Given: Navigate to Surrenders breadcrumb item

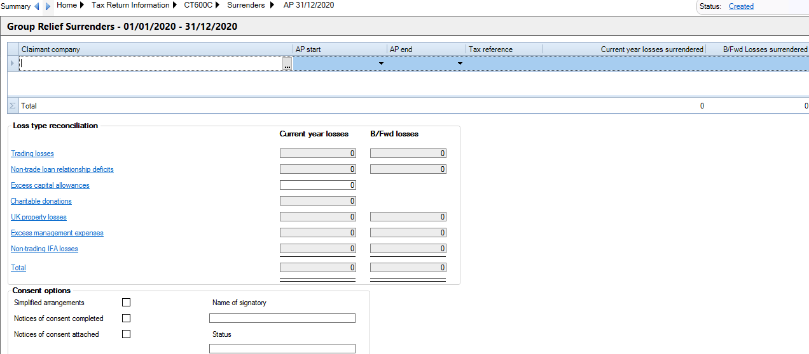Looking at the screenshot, I should [245, 5].
